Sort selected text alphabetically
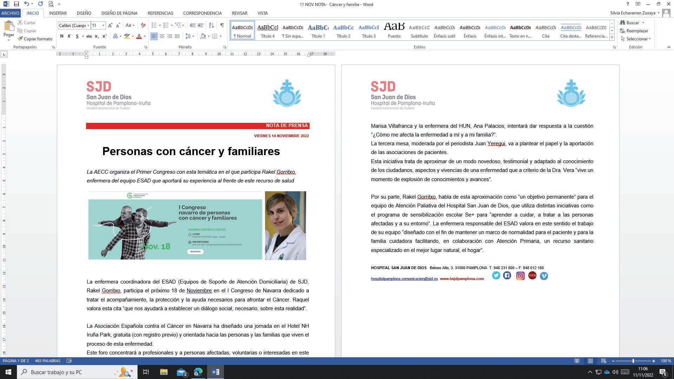 tap(211, 25)
